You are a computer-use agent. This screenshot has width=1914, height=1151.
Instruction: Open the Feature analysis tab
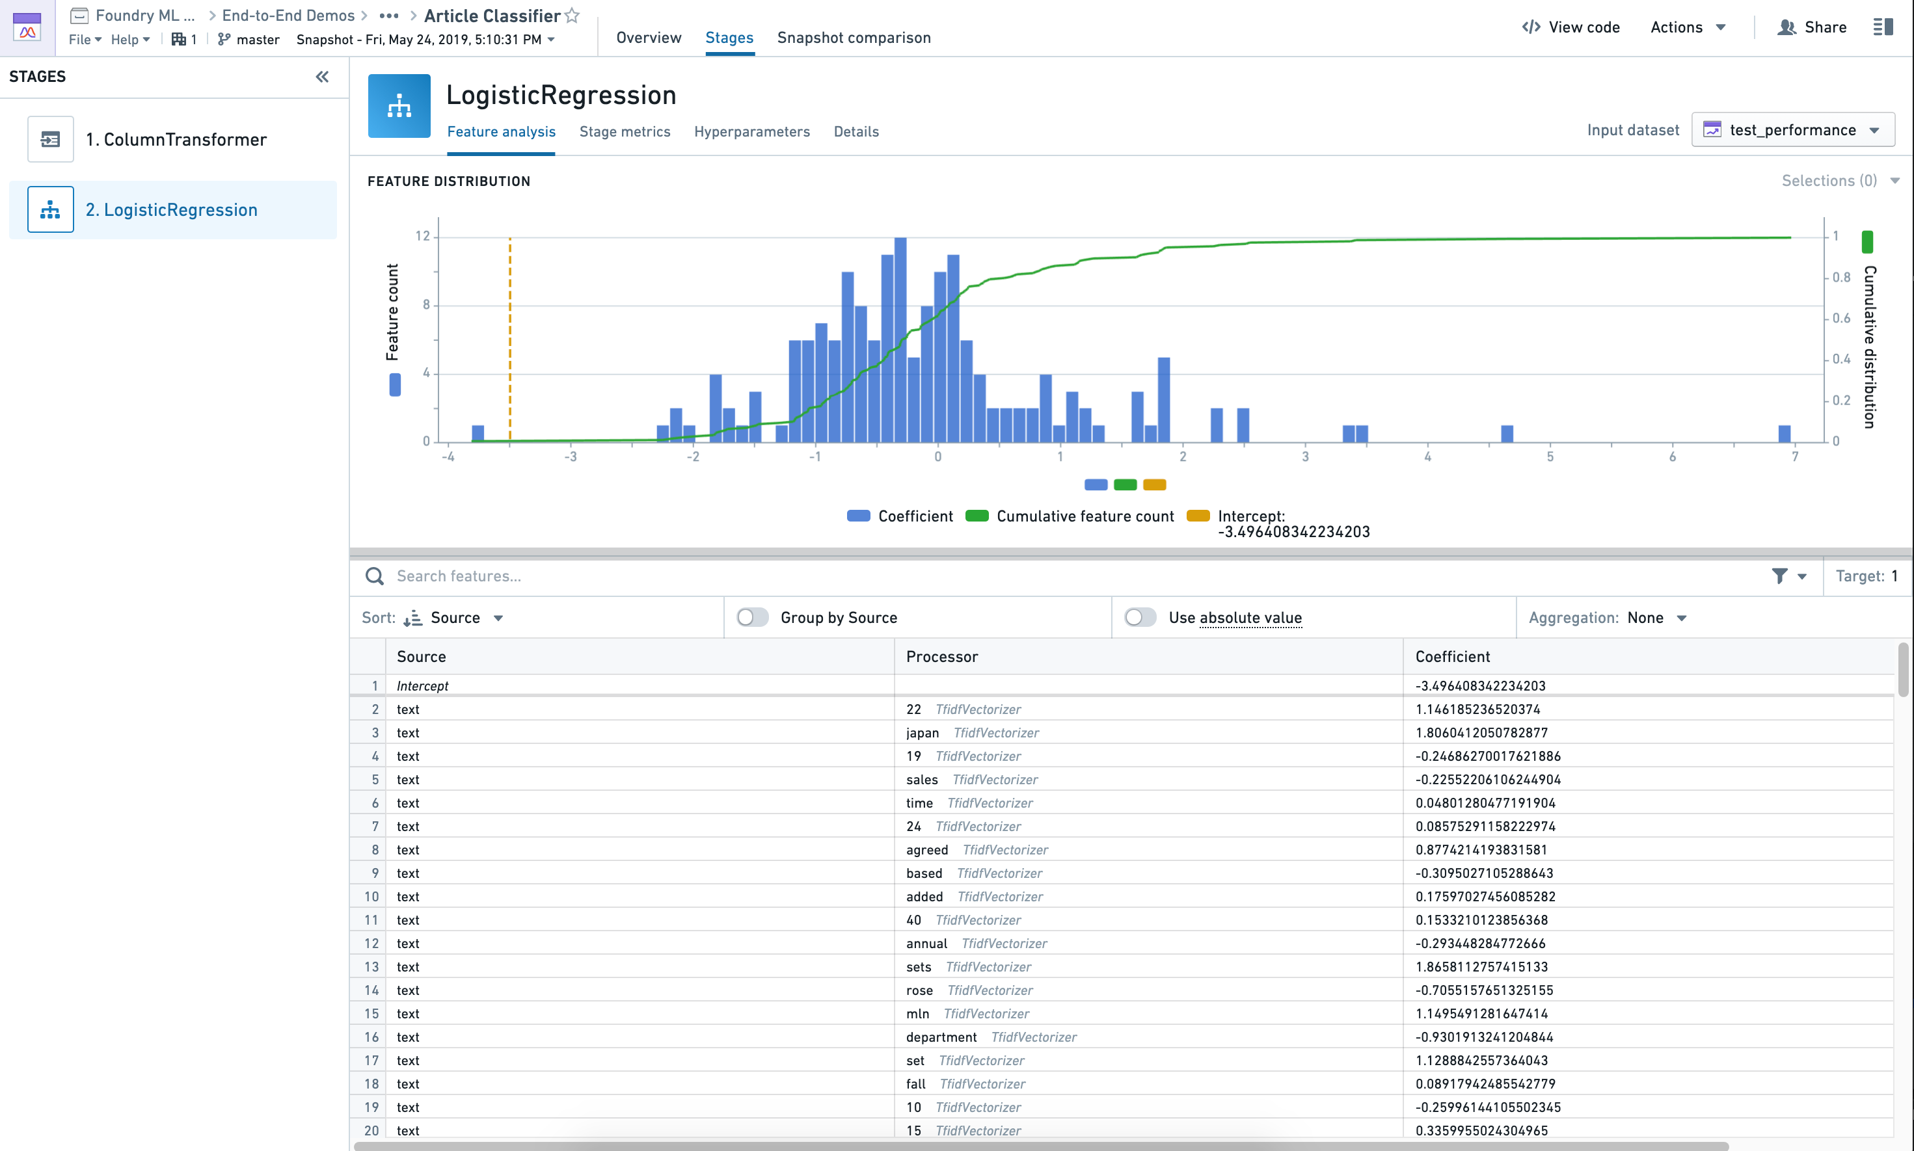point(501,131)
